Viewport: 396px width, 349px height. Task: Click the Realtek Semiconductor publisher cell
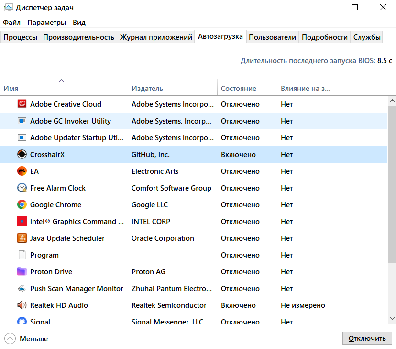click(169, 305)
